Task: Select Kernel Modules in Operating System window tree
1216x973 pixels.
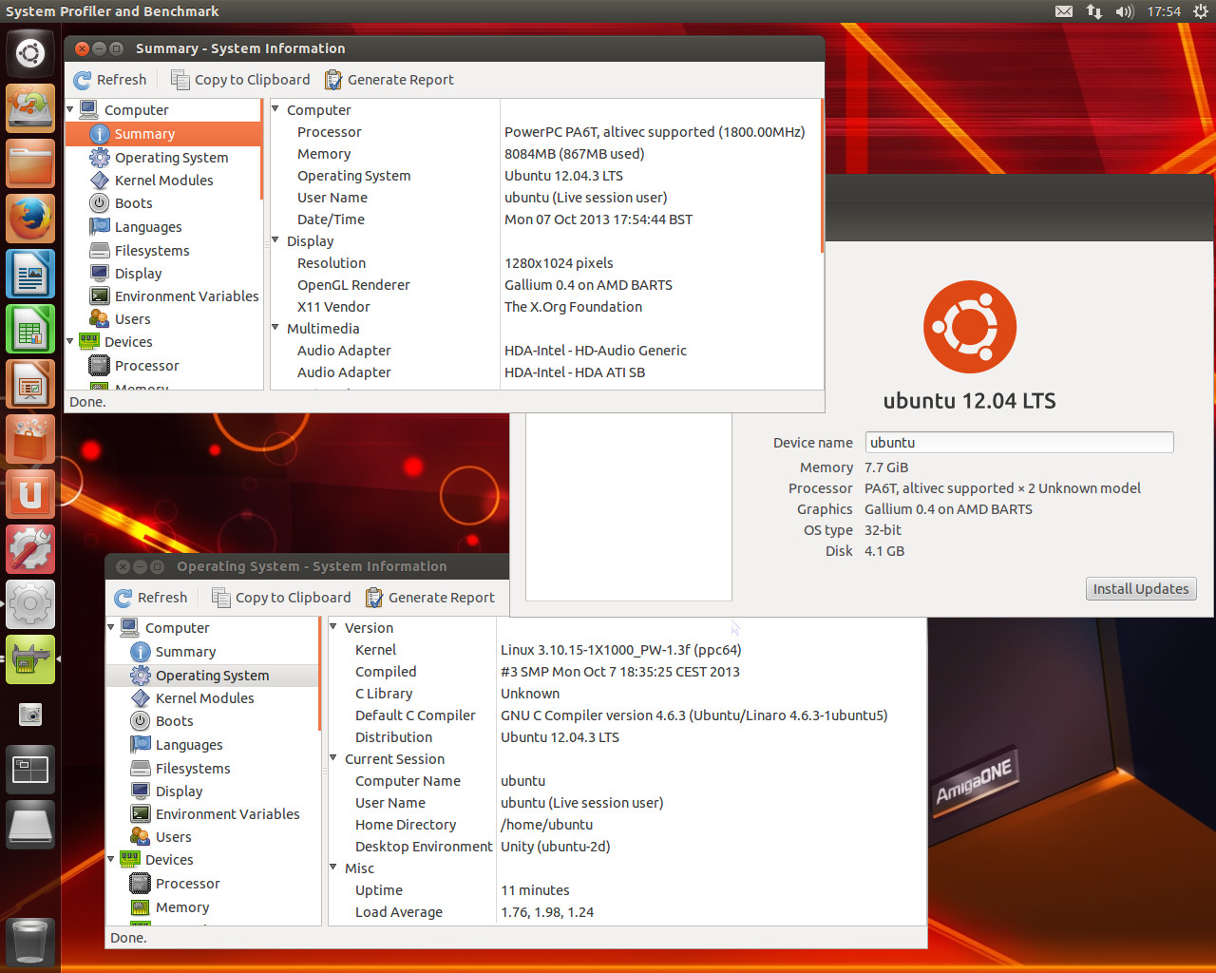Action: [x=213, y=698]
